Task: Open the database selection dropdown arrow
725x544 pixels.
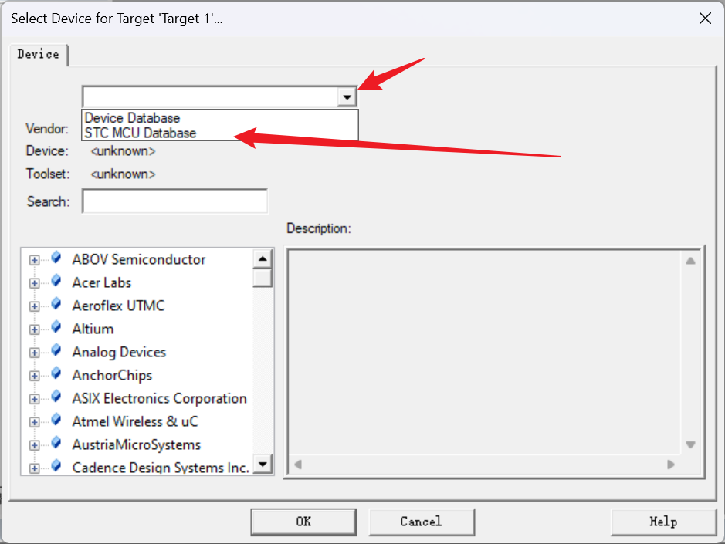Action: click(347, 97)
